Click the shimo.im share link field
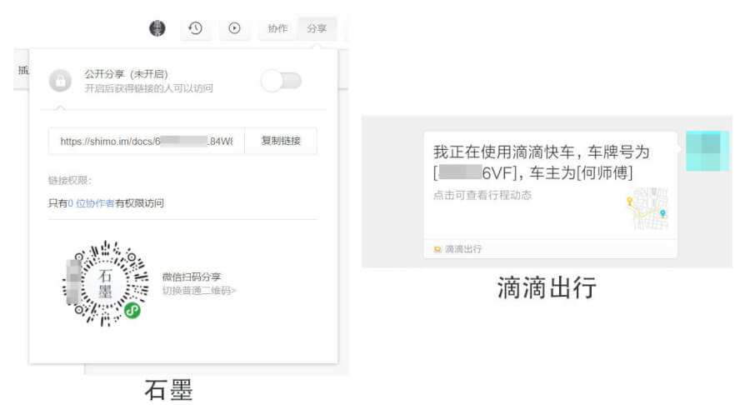 pyautogui.click(x=147, y=142)
